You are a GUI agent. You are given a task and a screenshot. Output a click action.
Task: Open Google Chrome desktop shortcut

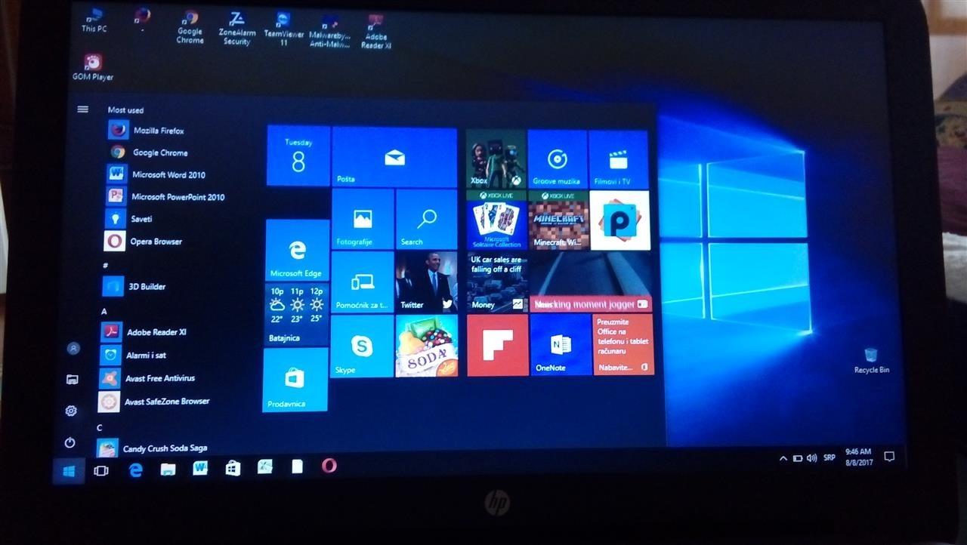pyautogui.click(x=190, y=26)
